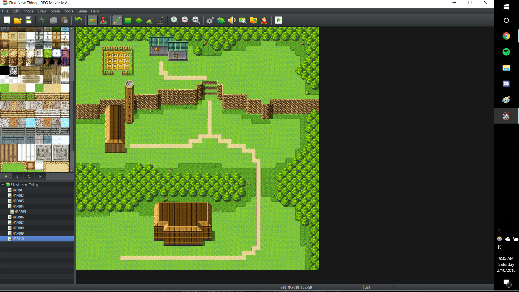
Task: Select MAP006 in the map list
Action: (x=18, y=217)
